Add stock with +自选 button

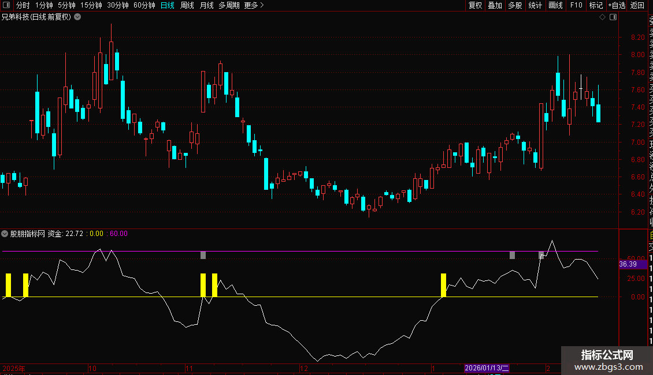pyautogui.click(x=617, y=5)
